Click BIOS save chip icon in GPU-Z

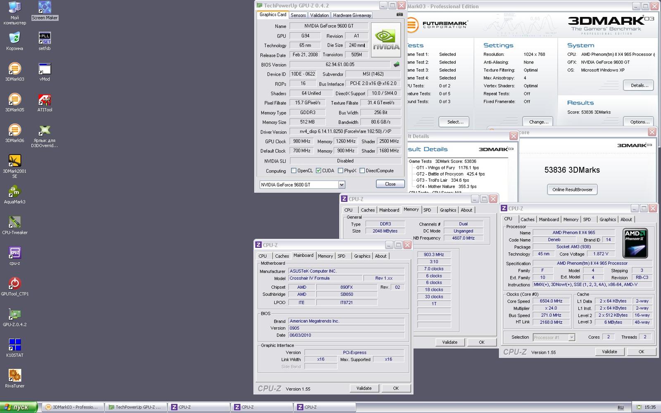pos(396,64)
